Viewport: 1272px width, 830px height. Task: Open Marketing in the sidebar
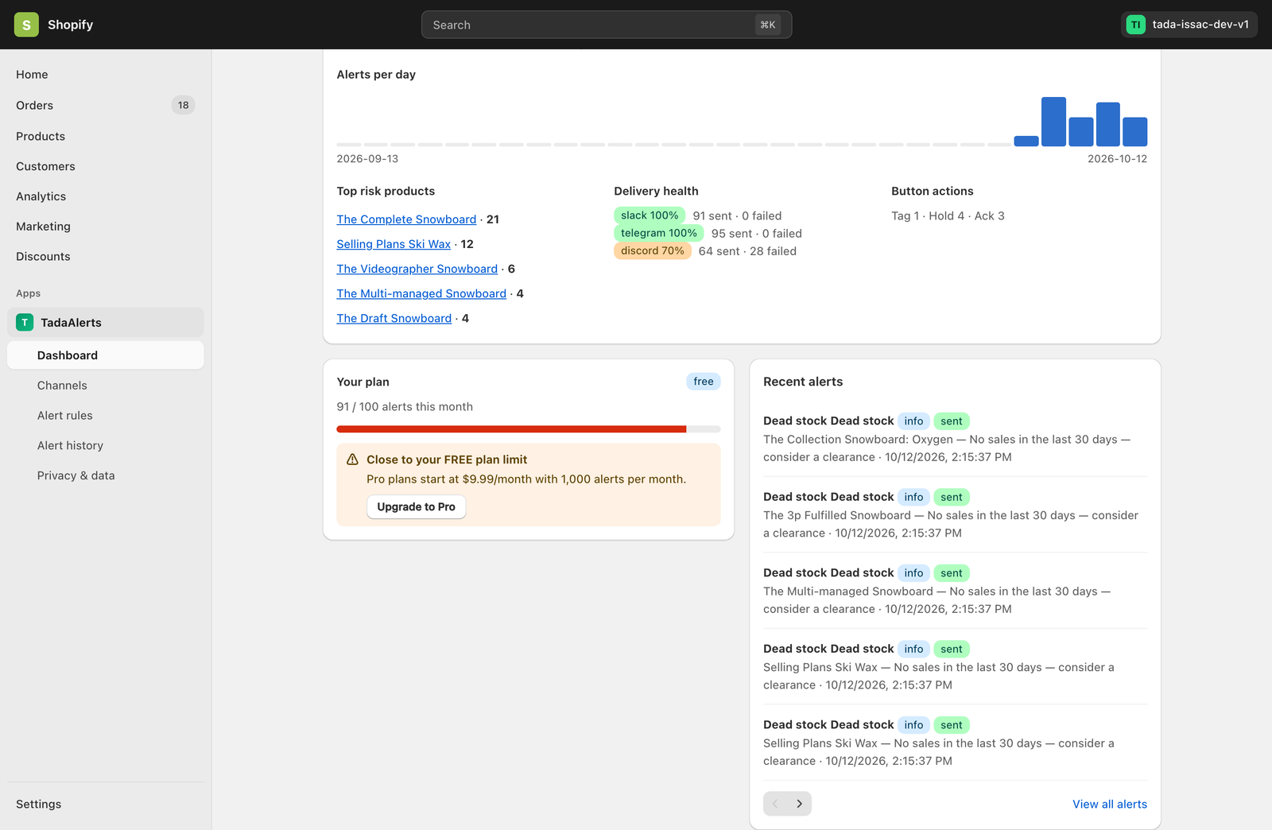pyautogui.click(x=105, y=227)
